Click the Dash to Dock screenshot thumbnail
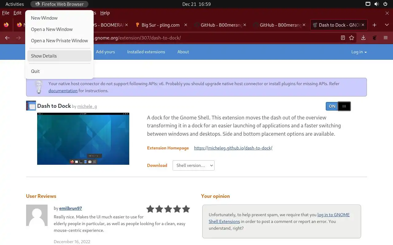Viewport: 393px width, 245px height. (83, 139)
